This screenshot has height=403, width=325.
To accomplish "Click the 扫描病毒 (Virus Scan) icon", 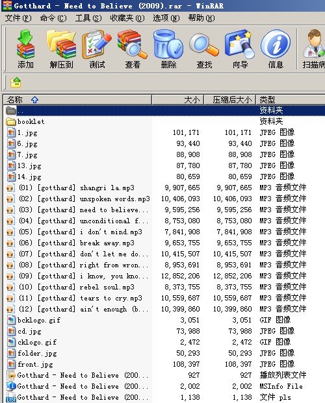I will 314,45.
